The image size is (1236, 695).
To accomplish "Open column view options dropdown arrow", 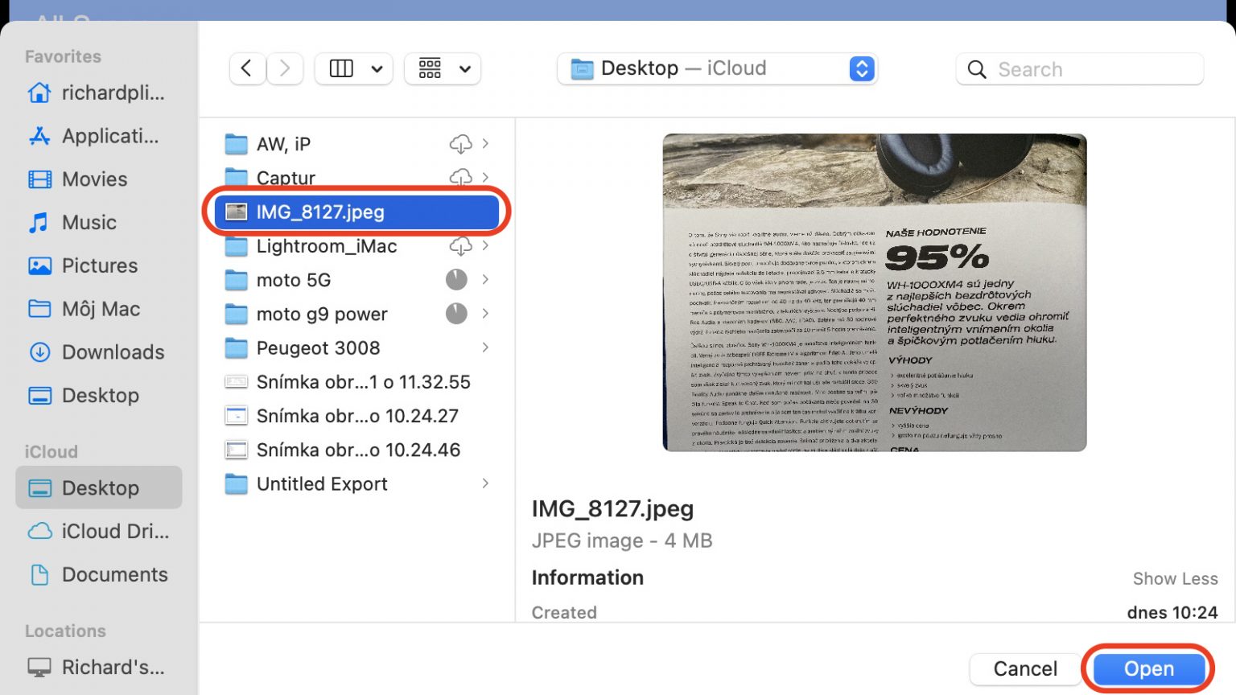I will coord(377,69).
